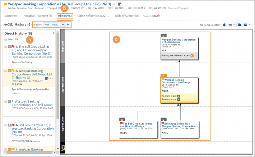Open item 2 Westpac v Bell Group (No 3) link
Image resolution: width=255 pixels, height=157 pixels.
[32, 74]
